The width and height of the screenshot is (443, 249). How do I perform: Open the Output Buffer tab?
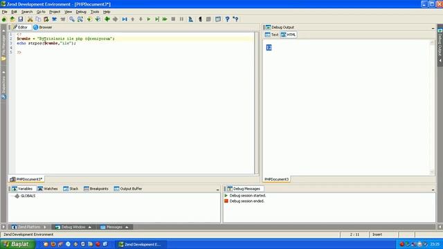[x=128, y=189]
